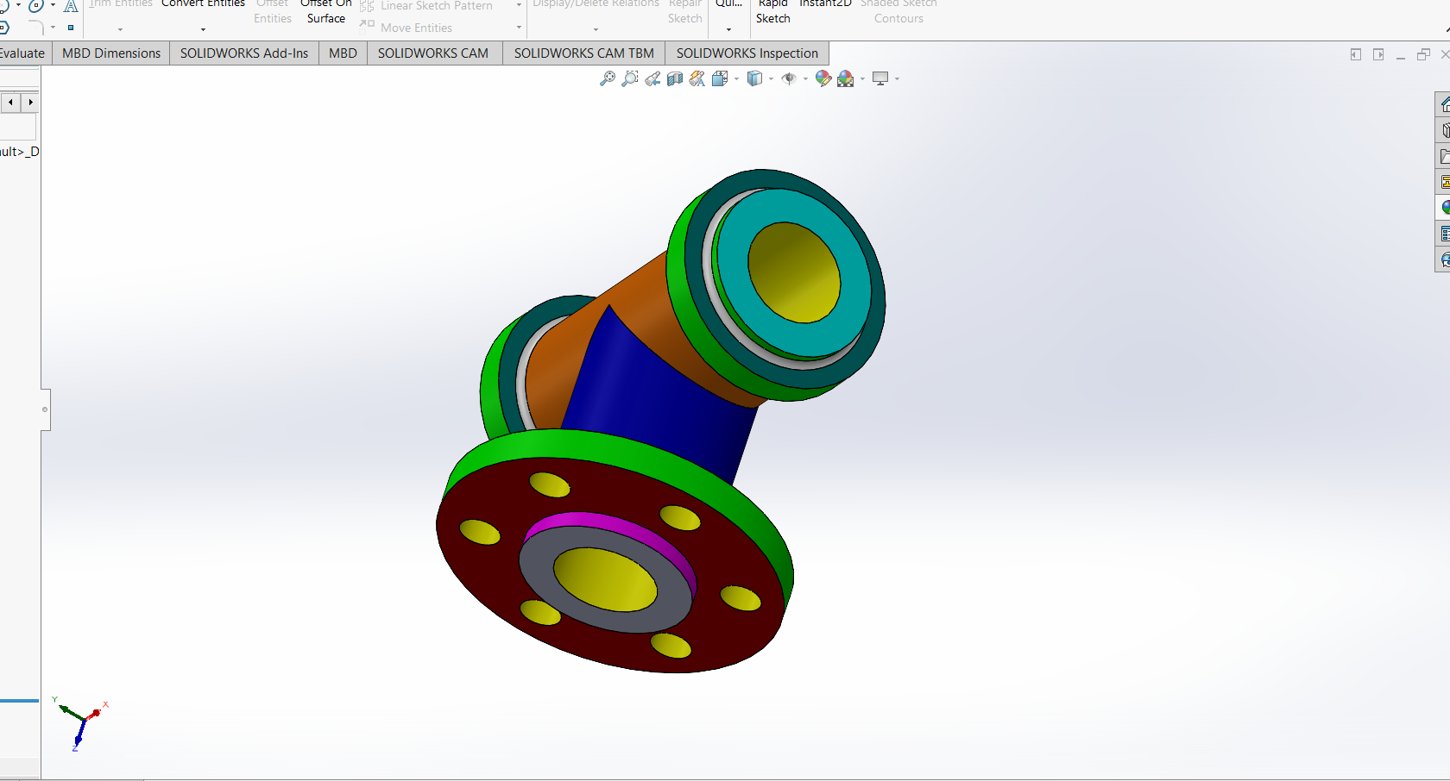Expand Move Entities dropdown arrow
This screenshot has width=1450, height=781.
[519, 28]
